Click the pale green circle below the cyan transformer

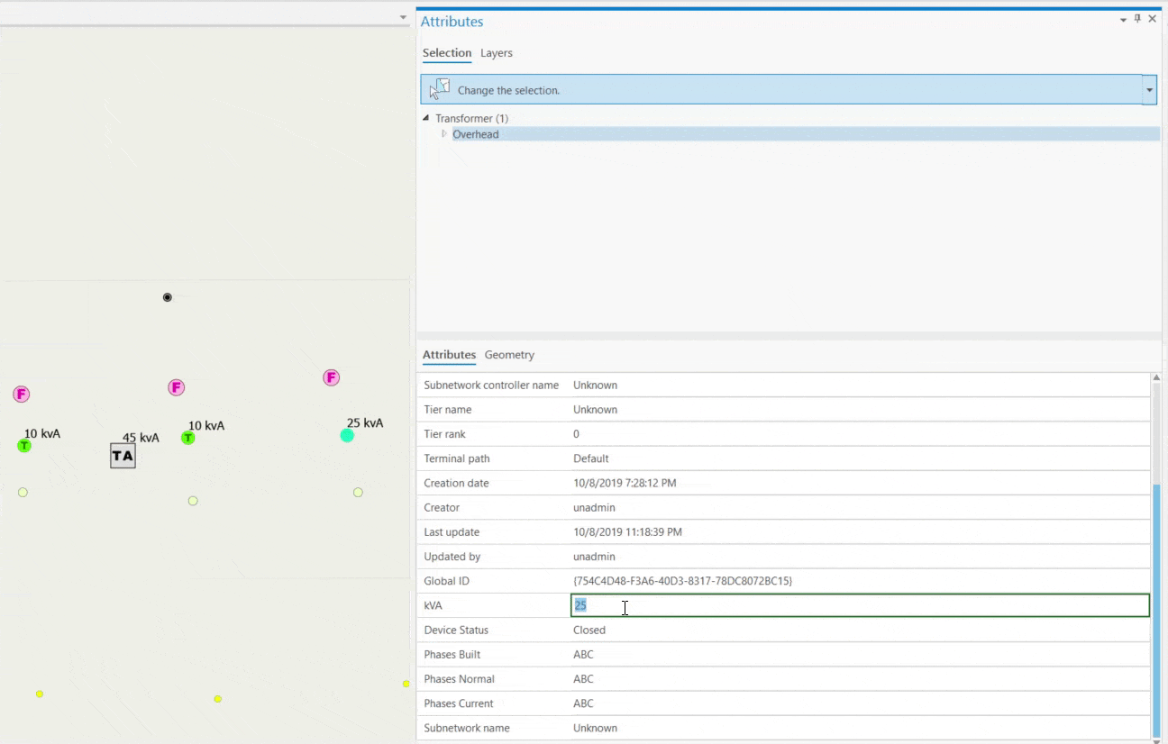click(x=358, y=492)
